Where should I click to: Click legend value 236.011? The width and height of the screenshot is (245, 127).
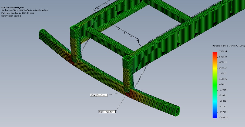point(223,73)
